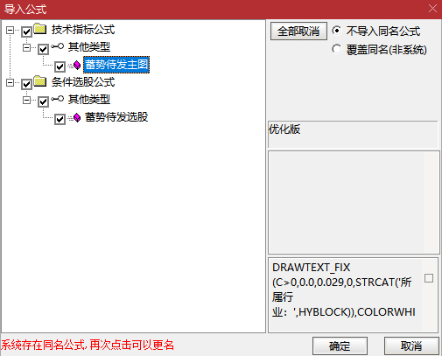Click the 全部取消 button
Viewport: 442px width, 356px height.
tap(298, 31)
